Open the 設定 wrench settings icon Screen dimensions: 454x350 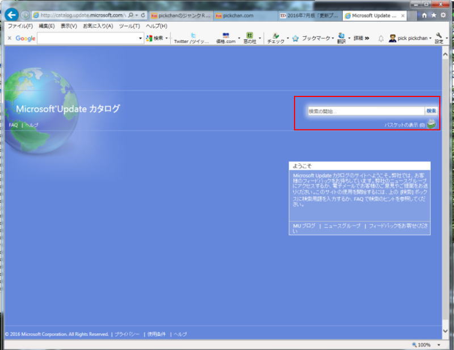click(x=439, y=38)
